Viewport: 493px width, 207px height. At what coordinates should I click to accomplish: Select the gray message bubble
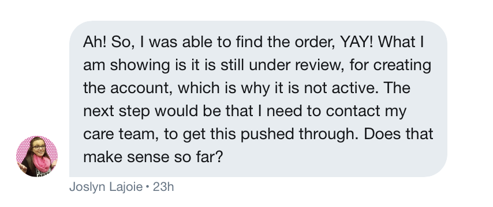pos(258,99)
